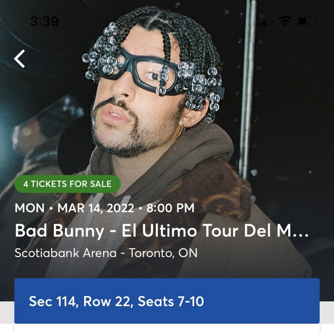The width and height of the screenshot is (334, 332).
Task: Tap the Toronto, ON location text
Action: click(x=164, y=253)
